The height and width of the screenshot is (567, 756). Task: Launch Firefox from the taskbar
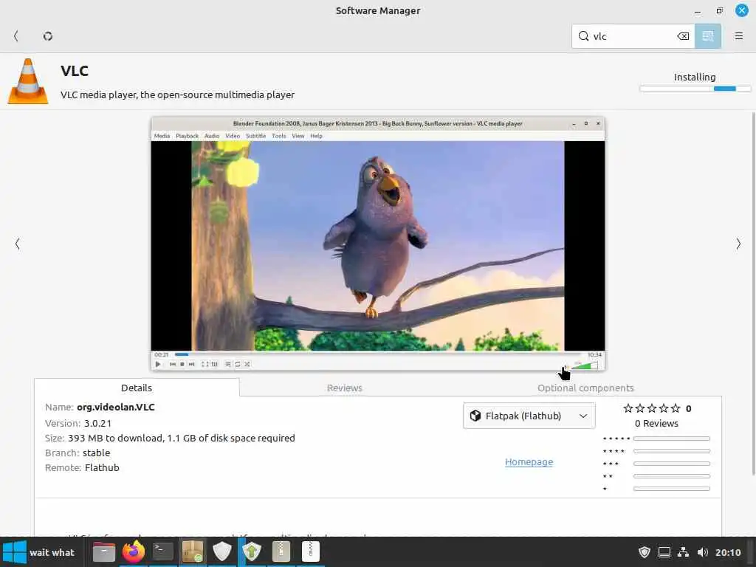click(x=133, y=552)
